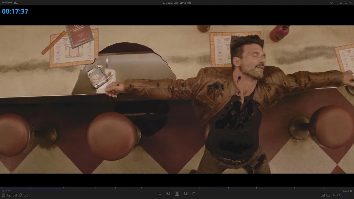This screenshot has width=354, height=199.
Task: Click the compact mode icon beside KMPlayer logo
Action: [16, 2]
